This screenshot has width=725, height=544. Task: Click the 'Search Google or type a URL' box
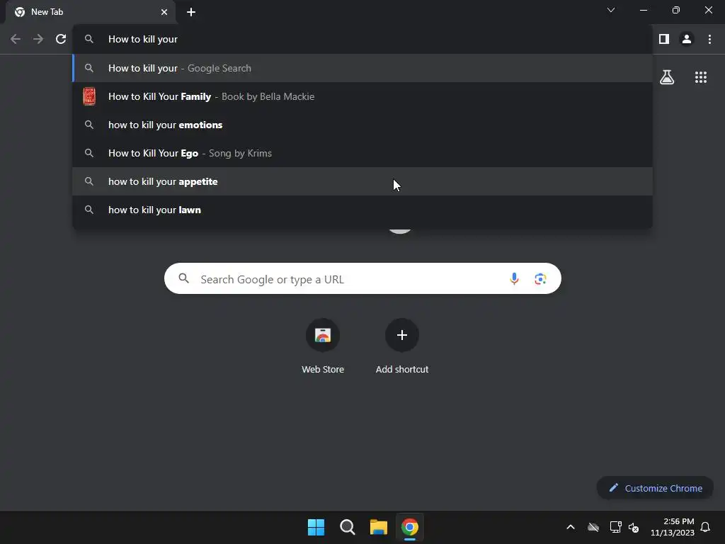tap(362, 278)
